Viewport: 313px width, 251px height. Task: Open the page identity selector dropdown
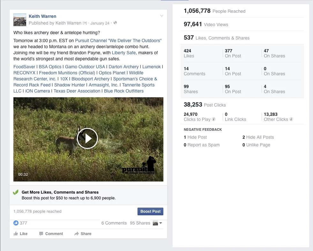click(x=157, y=223)
